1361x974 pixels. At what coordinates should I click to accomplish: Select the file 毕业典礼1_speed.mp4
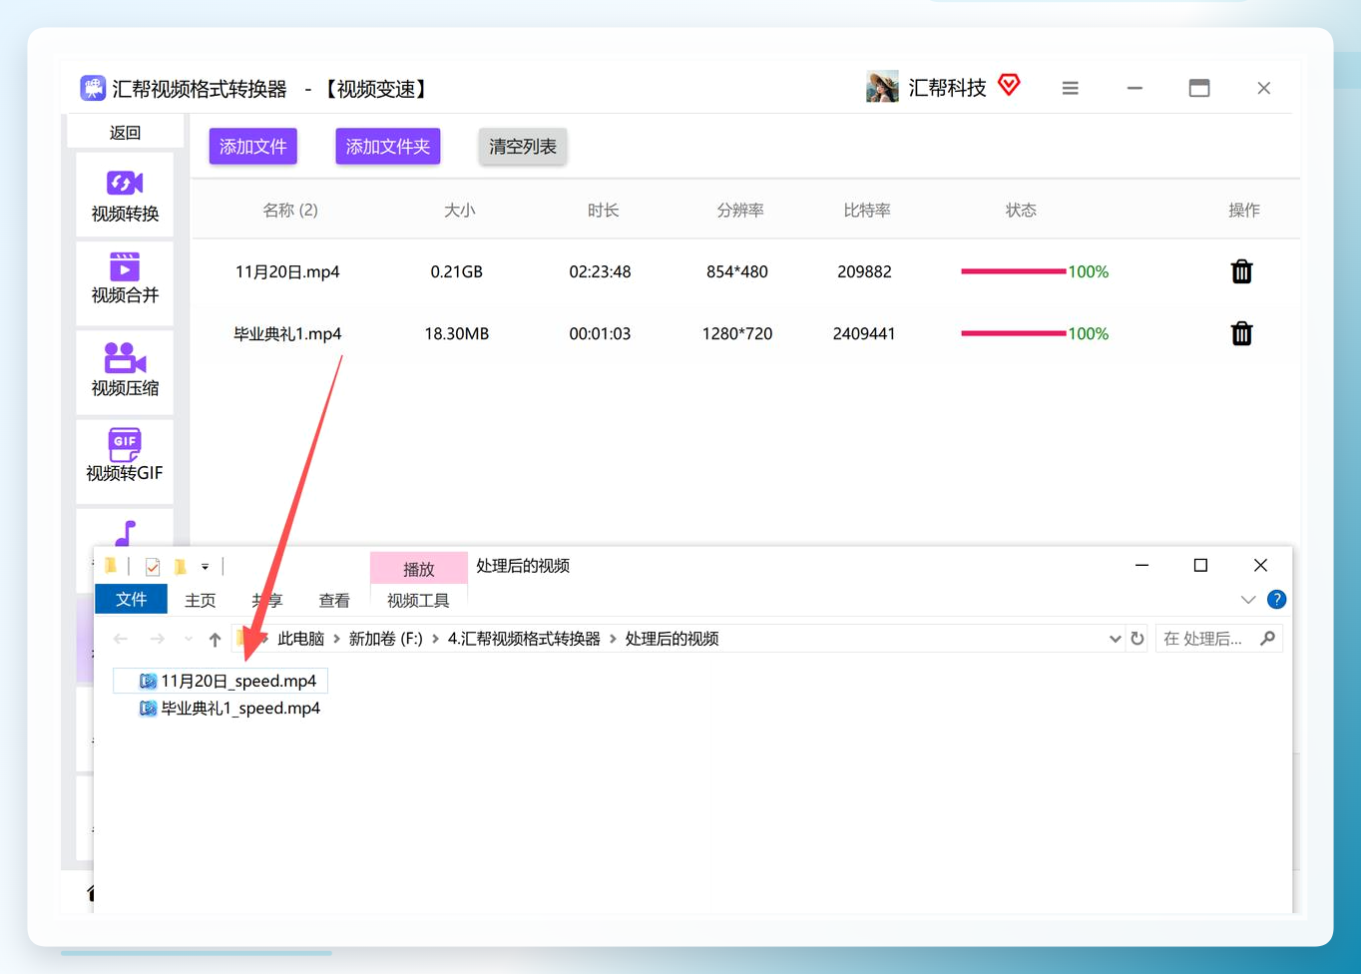pyautogui.click(x=230, y=708)
